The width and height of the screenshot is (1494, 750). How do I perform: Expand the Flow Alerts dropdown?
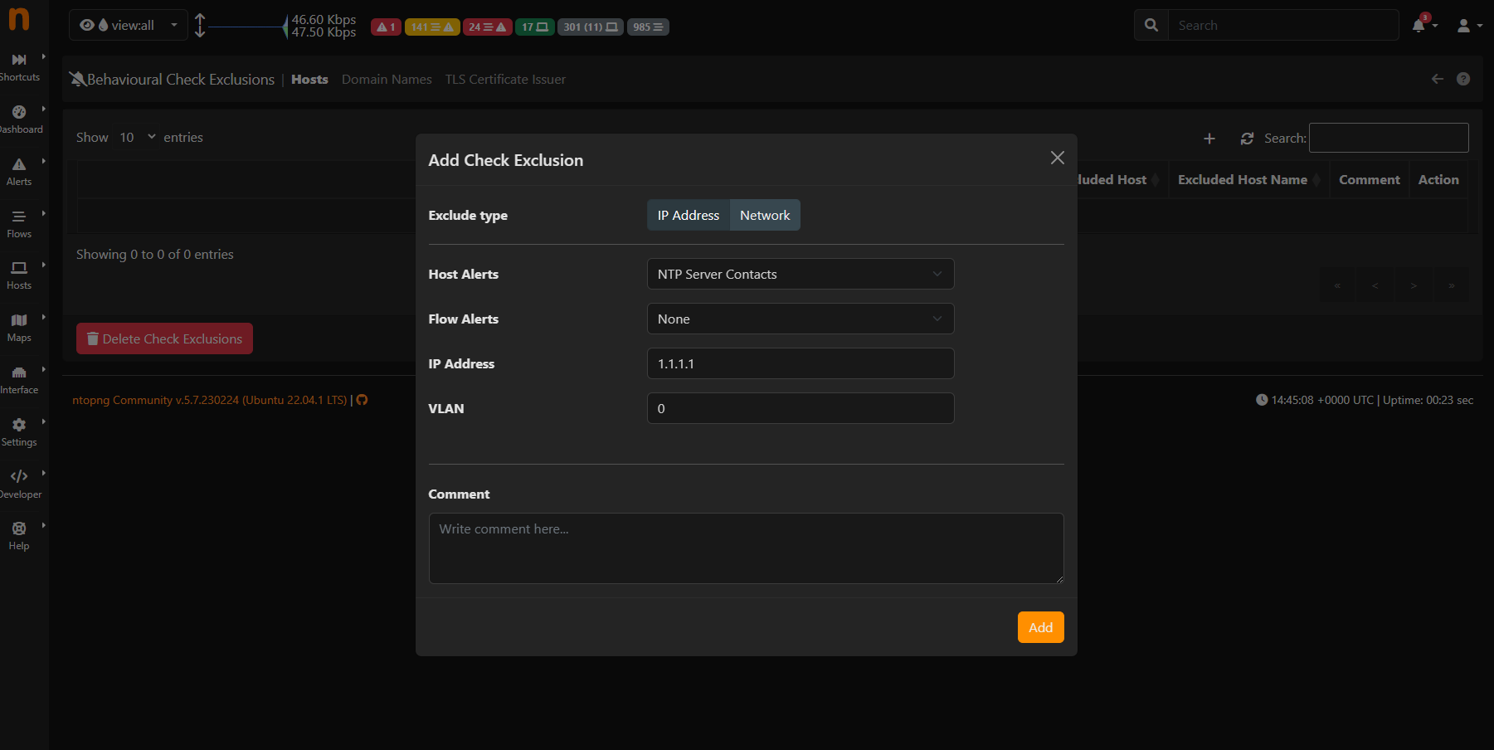click(799, 319)
